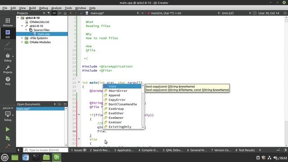The height and width of the screenshot is (162, 288).
Task: Toggle the left sidebar visibility
Action: click(19, 150)
